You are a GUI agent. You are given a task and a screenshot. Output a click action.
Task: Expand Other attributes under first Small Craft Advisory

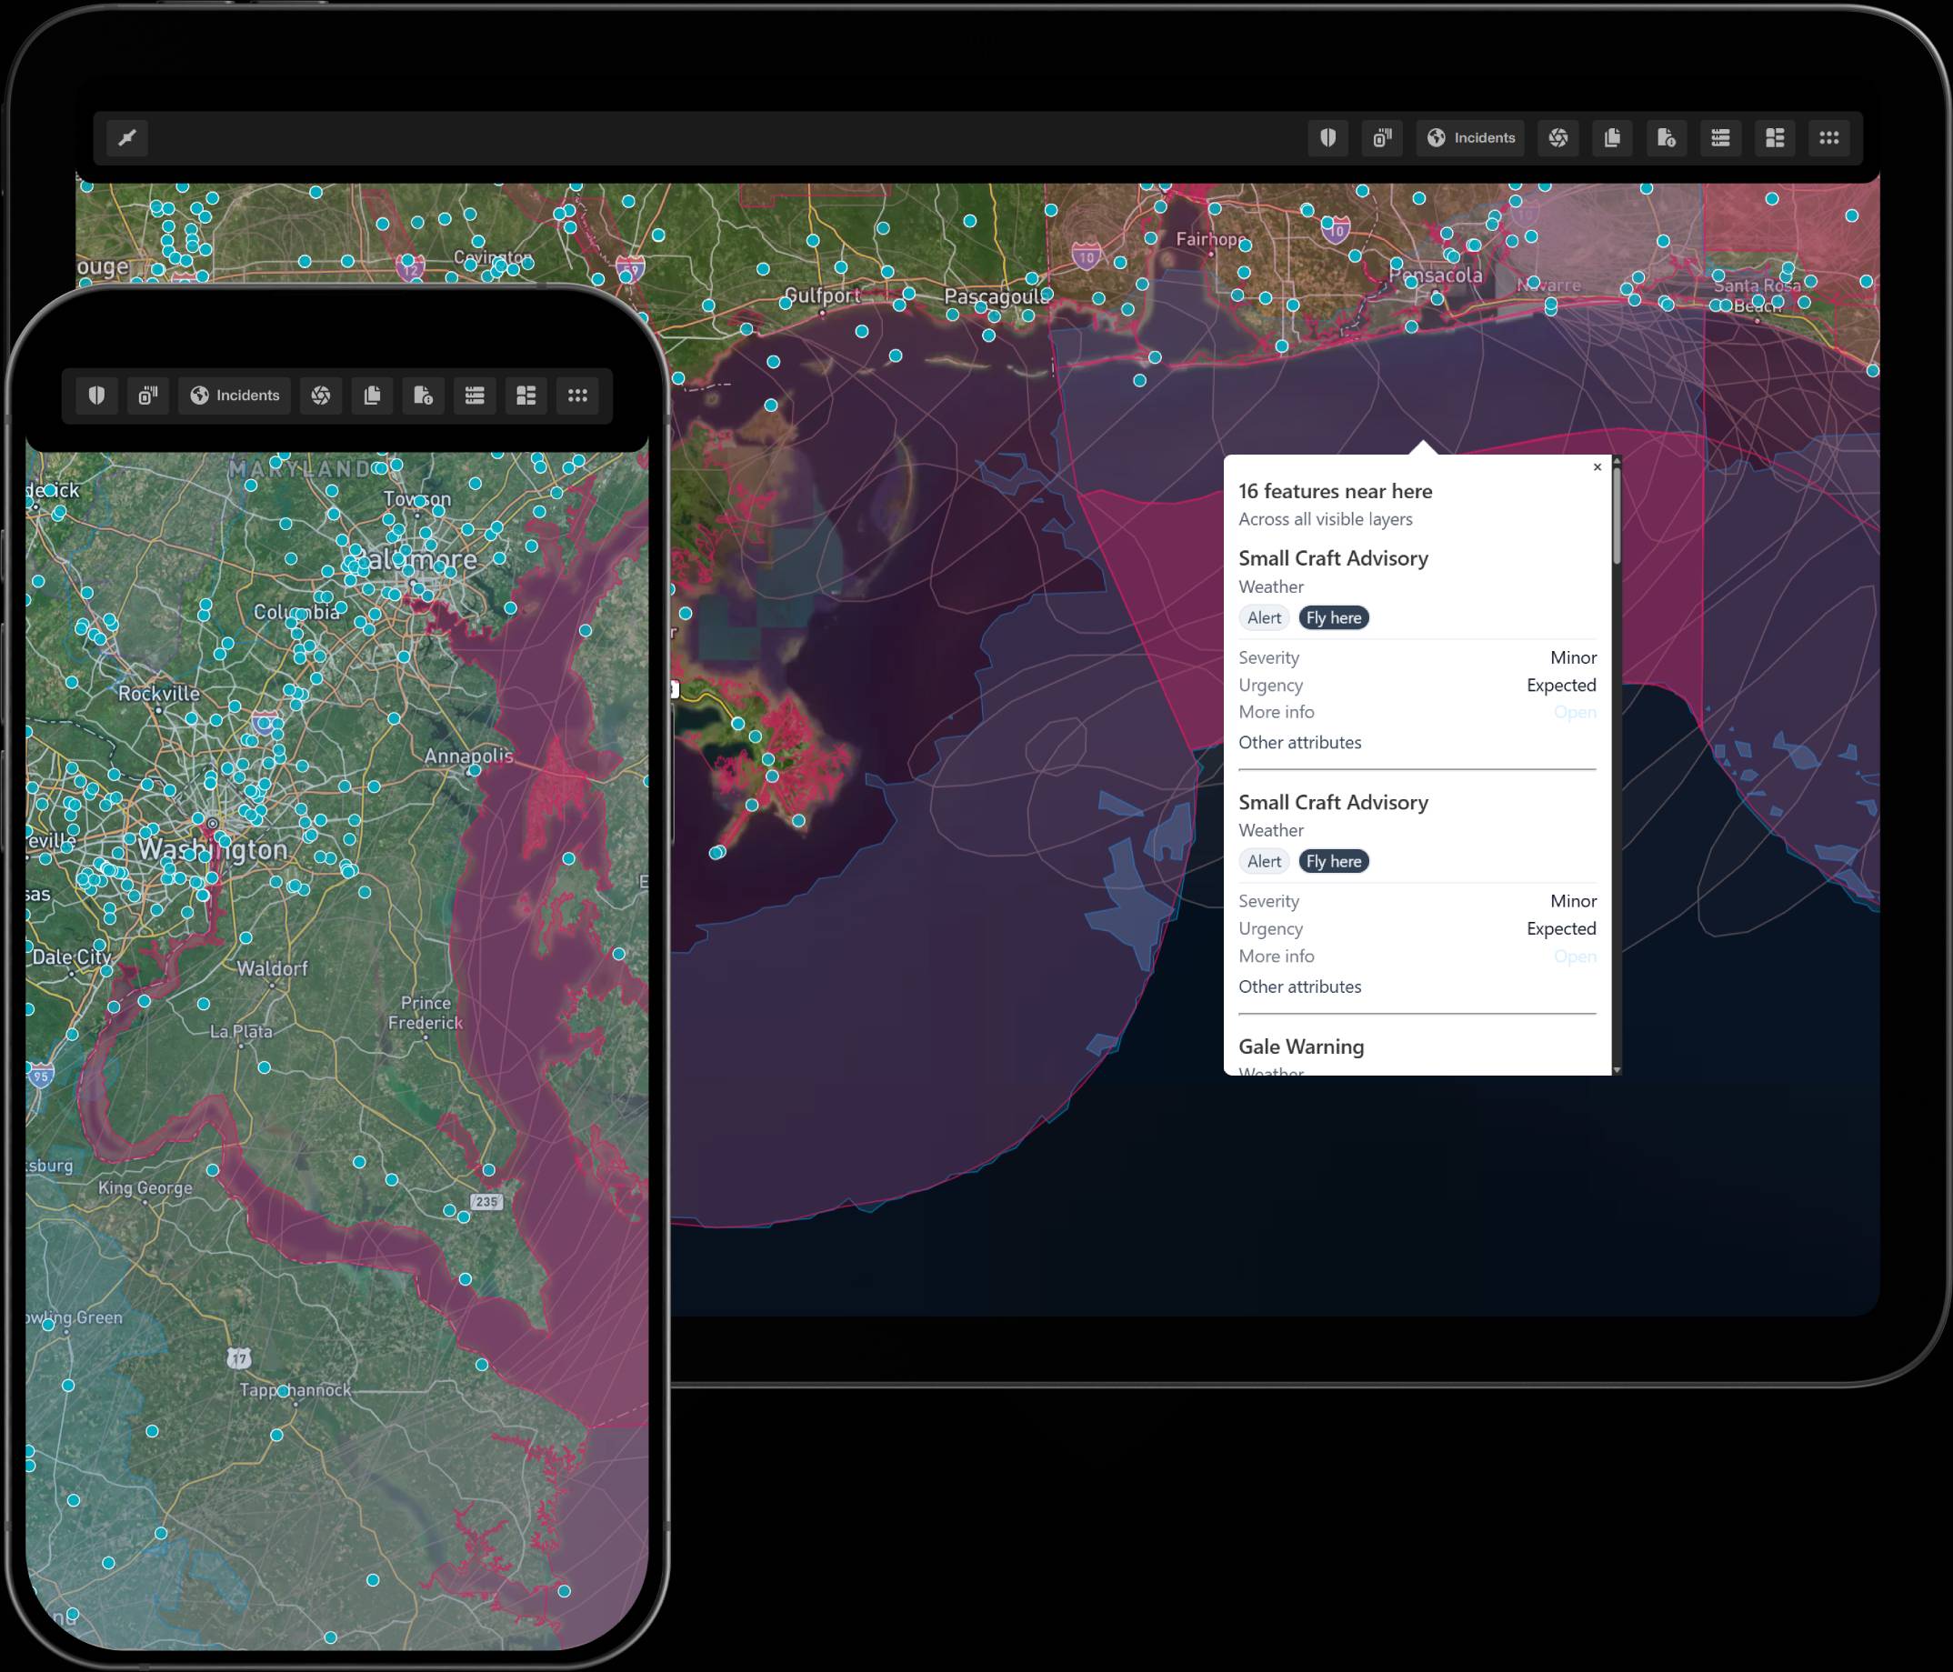coord(1299,742)
